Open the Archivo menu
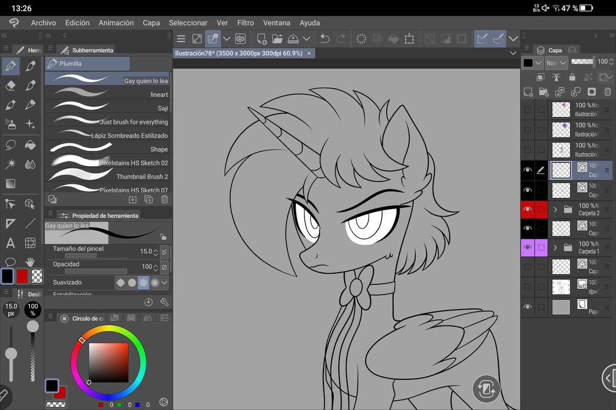 [43, 23]
